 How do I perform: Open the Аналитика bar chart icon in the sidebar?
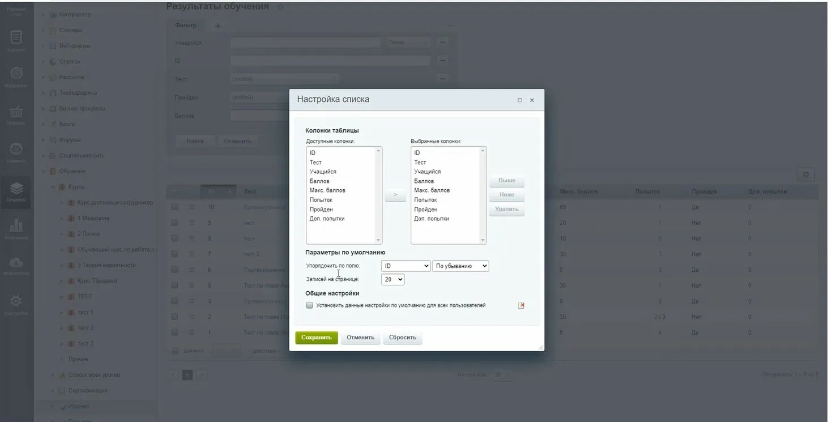16,228
